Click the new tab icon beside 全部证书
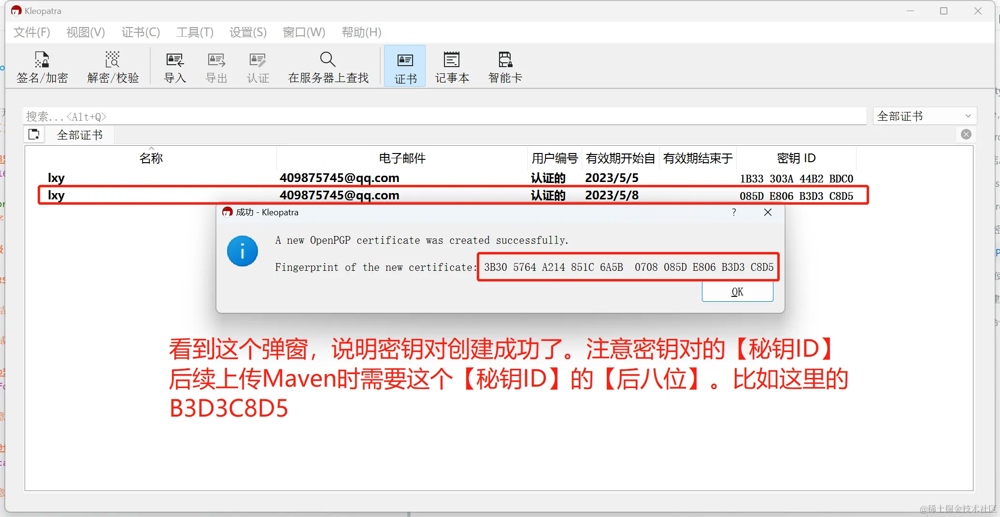Image resolution: width=1000 pixels, height=517 pixels. pos(34,135)
